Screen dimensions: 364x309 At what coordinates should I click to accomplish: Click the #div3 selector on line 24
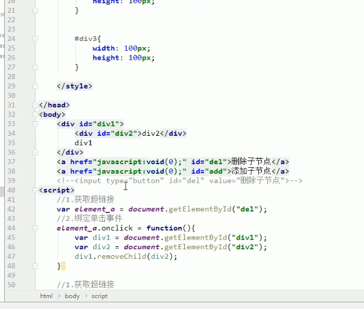[x=86, y=39]
